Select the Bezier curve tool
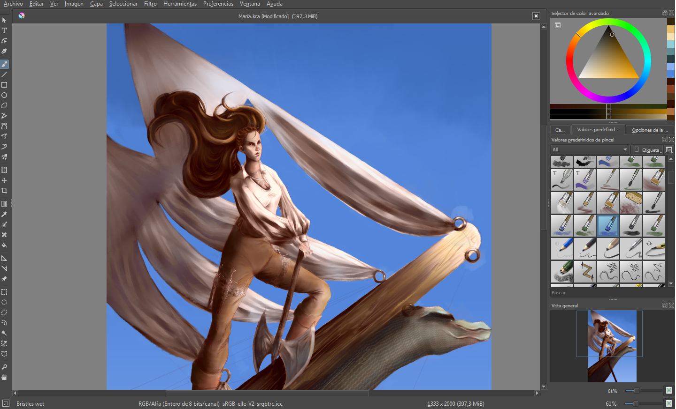676x409 pixels. (x=4, y=126)
